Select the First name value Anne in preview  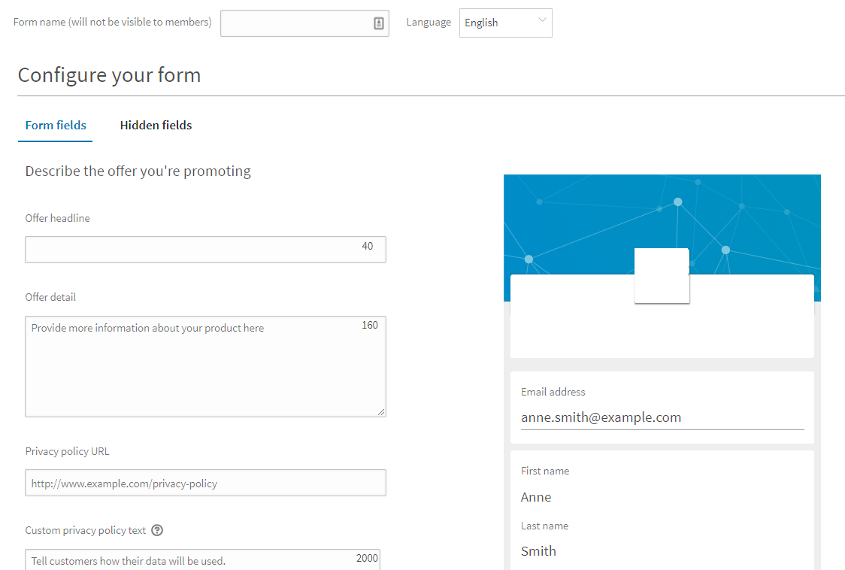pos(536,497)
